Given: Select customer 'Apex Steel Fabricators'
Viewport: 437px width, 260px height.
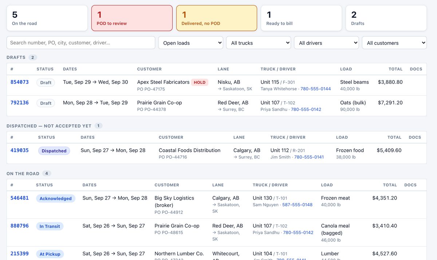Looking at the screenshot, I should pyautogui.click(x=163, y=82).
